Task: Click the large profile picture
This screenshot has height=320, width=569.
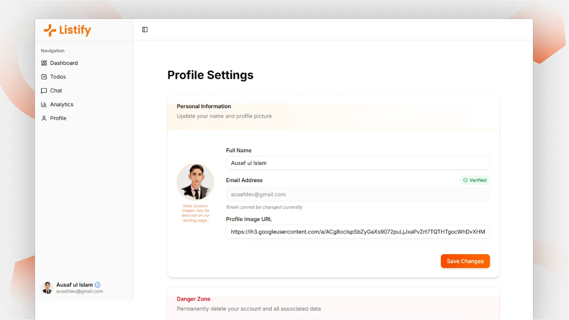Action: point(195,183)
